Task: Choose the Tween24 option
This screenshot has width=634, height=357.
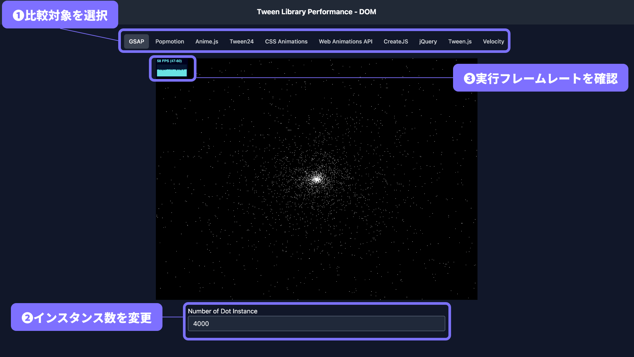Action: (x=241, y=42)
